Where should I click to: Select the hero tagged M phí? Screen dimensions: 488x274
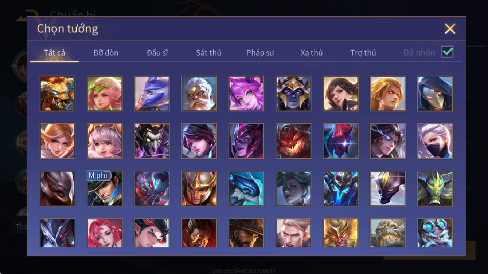[x=105, y=188]
